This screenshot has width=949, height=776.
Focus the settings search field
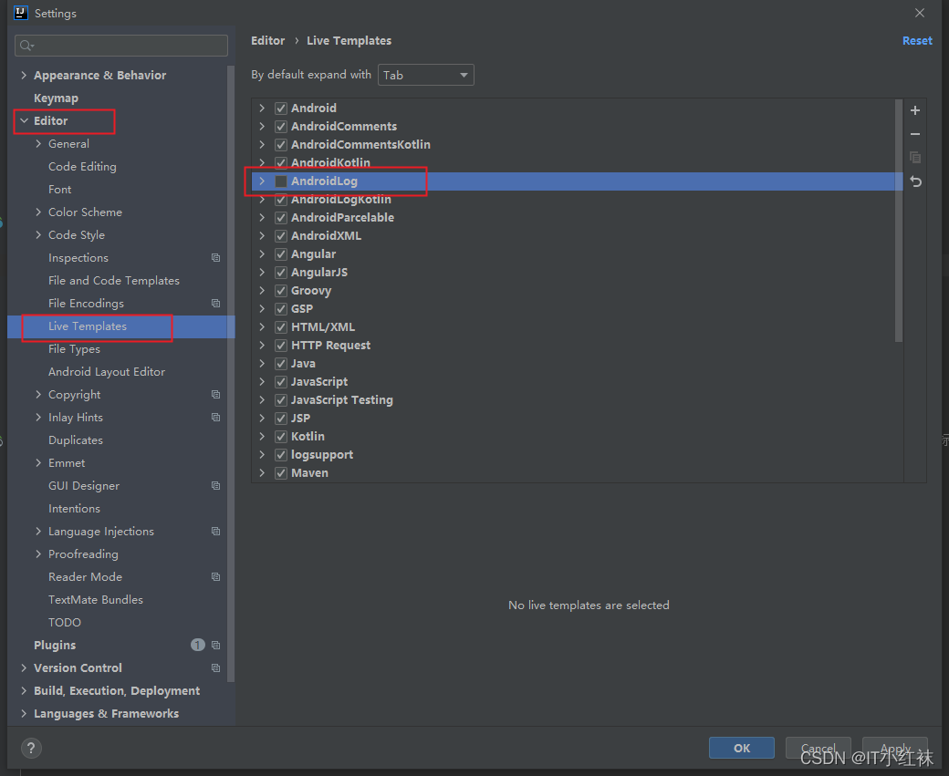[121, 46]
